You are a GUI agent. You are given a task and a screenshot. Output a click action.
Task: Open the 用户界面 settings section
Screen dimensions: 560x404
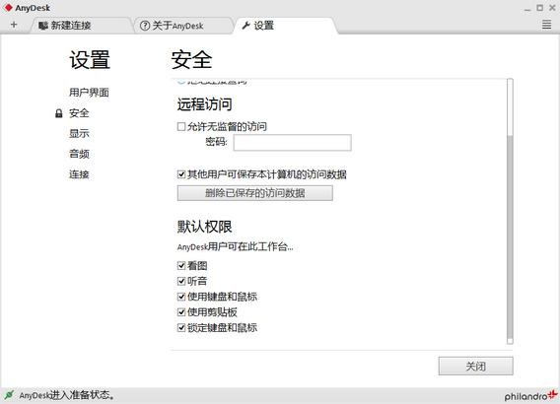click(89, 93)
